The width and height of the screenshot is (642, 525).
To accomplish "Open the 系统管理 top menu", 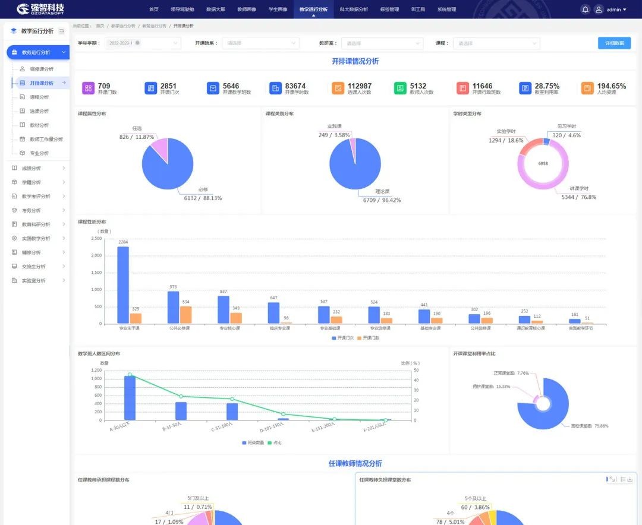I will click(x=446, y=10).
